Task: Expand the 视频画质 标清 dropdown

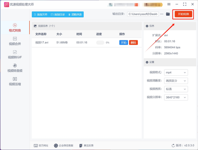Action: (x=176, y=89)
